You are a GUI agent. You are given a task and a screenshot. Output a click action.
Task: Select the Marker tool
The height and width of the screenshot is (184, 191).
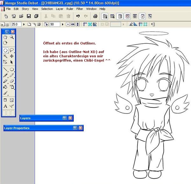pos(5,81)
